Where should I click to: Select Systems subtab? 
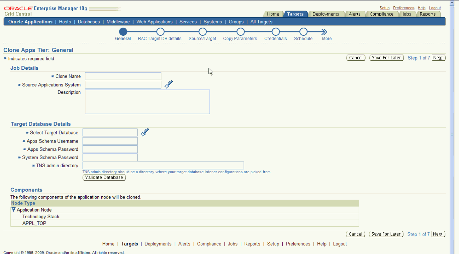[x=213, y=22]
